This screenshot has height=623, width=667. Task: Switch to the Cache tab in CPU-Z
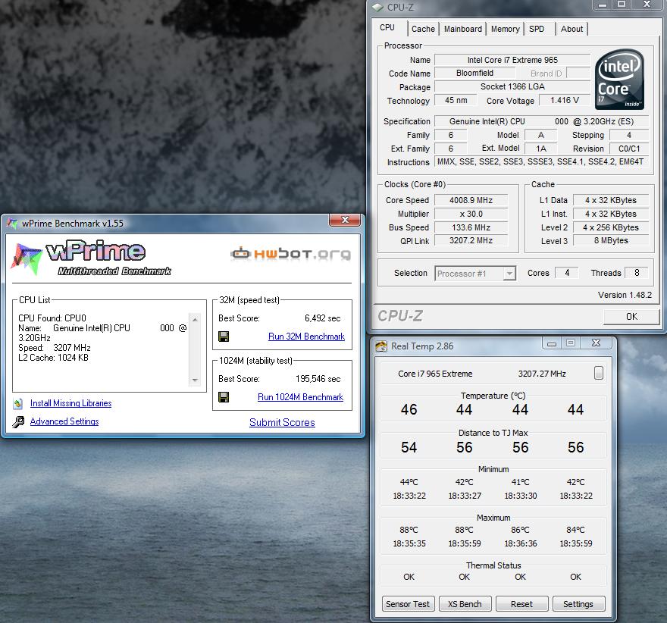423,29
